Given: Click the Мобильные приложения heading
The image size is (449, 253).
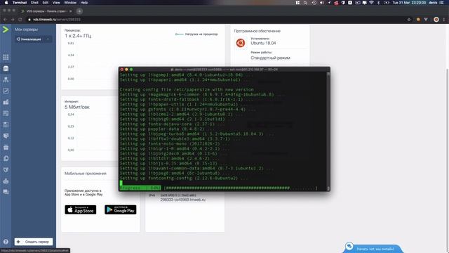Looking at the screenshot, I should click(x=86, y=174).
